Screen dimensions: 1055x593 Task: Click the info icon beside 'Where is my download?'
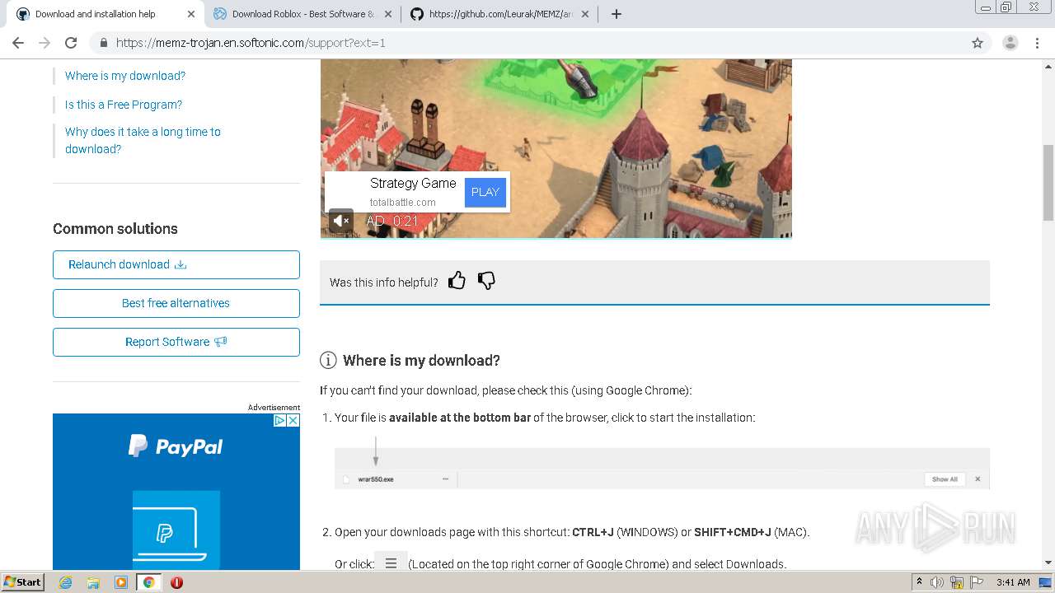(x=328, y=360)
